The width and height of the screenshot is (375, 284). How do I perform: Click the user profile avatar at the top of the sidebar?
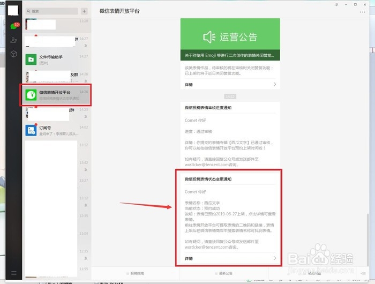pyautogui.click(x=13, y=11)
